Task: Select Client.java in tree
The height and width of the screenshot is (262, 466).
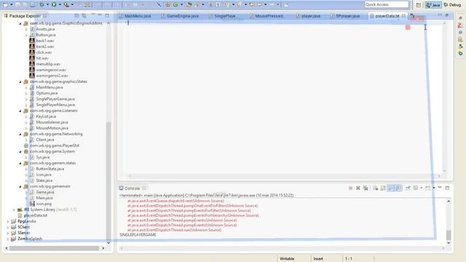Action: coord(45,140)
